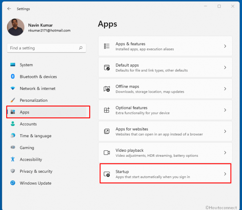Click the Default apps icon
Viewport: 242px width, 210px height.
pos(107,67)
